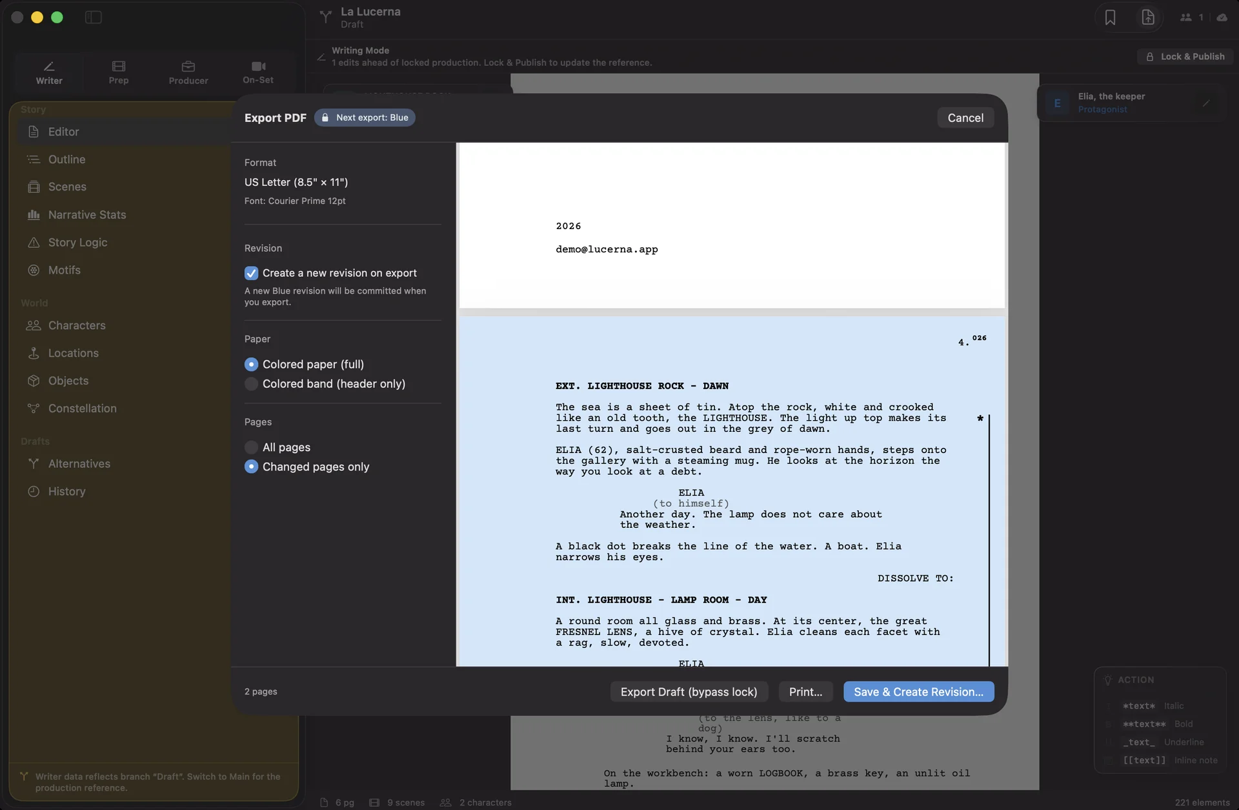Screen dimensions: 1239x810
Task: Click the lock icon in Next export badge
Action: pyautogui.click(x=325, y=118)
